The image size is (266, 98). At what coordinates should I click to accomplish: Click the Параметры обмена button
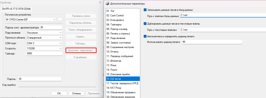81,23
